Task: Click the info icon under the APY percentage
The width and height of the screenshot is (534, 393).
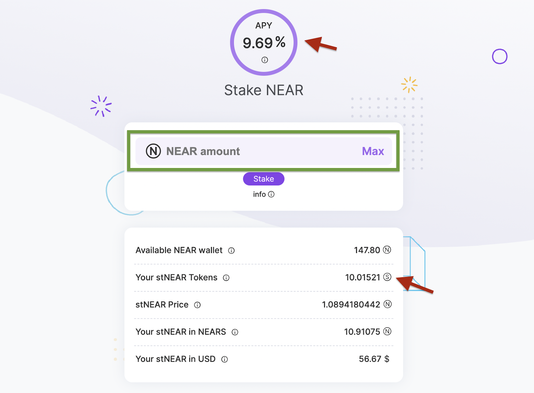Action: point(265,60)
